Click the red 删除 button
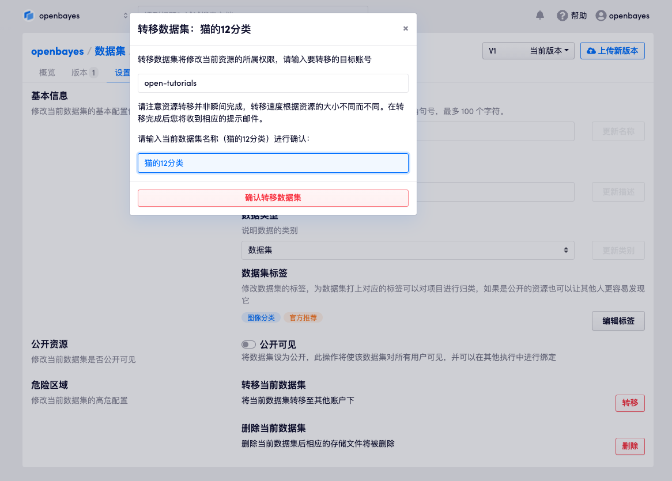 [629, 446]
